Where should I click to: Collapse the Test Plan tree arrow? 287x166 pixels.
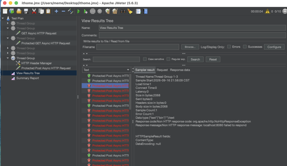(3, 18)
